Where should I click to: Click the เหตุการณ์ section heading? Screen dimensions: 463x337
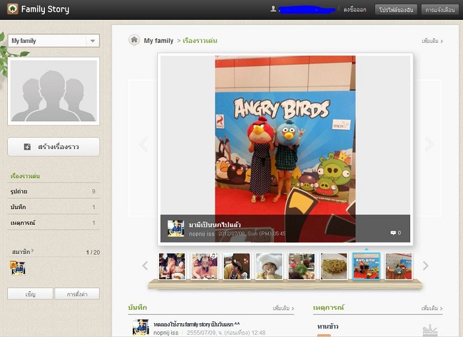pyautogui.click(x=329, y=307)
